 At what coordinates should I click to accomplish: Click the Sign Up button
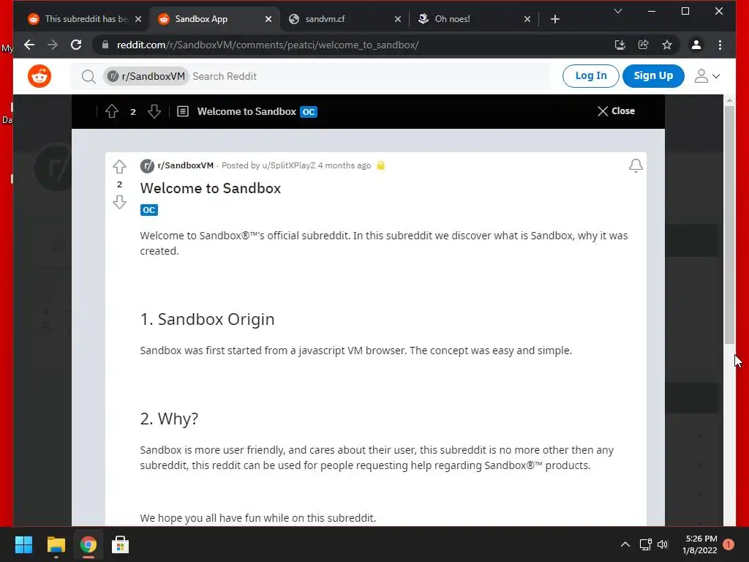(x=653, y=76)
